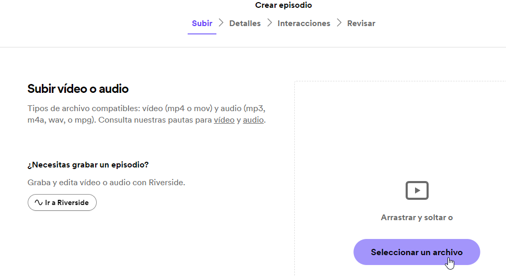Open the Subir step tab
Viewport: 506px width, 276px height.
pos(202,23)
